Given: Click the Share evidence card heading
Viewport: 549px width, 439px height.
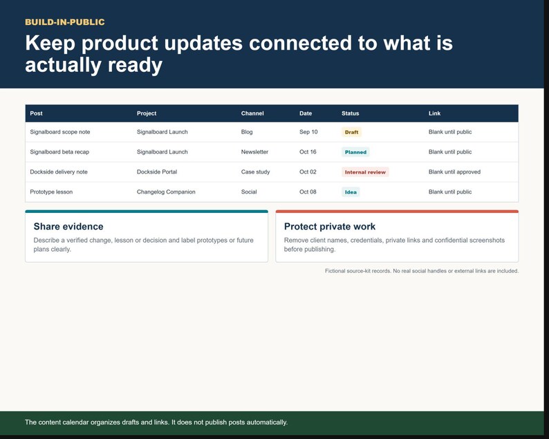Looking at the screenshot, I should pyautogui.click(x=68, y=227).
